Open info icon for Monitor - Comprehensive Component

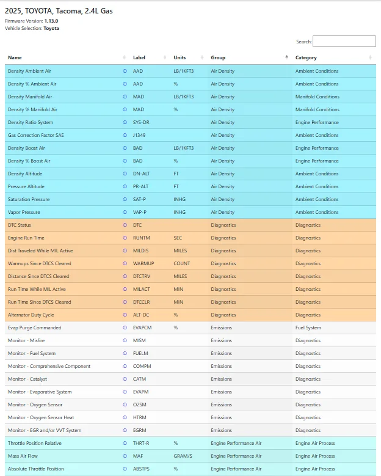(125, 366)
